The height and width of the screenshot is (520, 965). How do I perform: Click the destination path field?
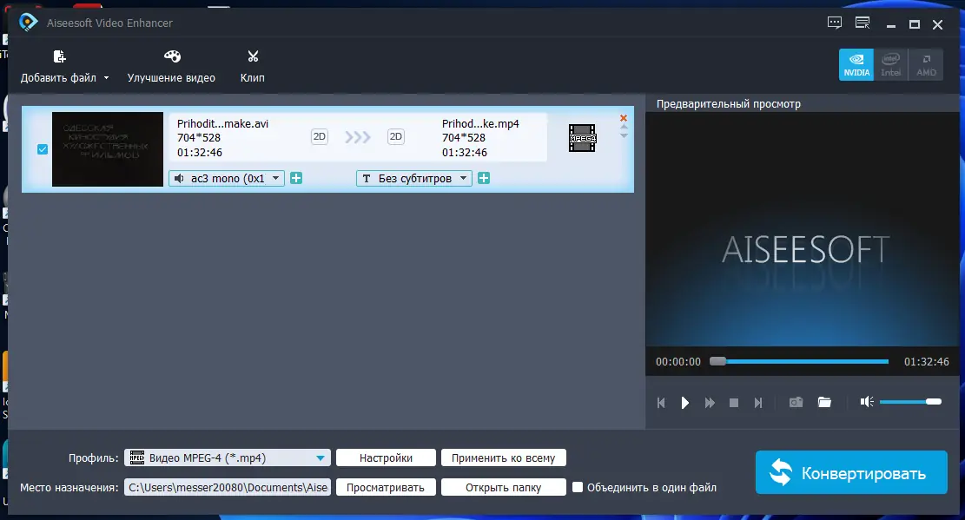click(227, 487)
